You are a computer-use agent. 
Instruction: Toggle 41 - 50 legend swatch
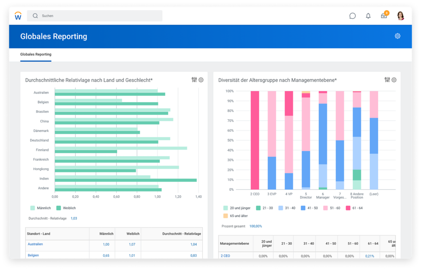coord(303,208)
